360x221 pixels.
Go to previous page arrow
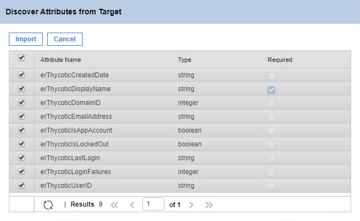click(132, 205)
